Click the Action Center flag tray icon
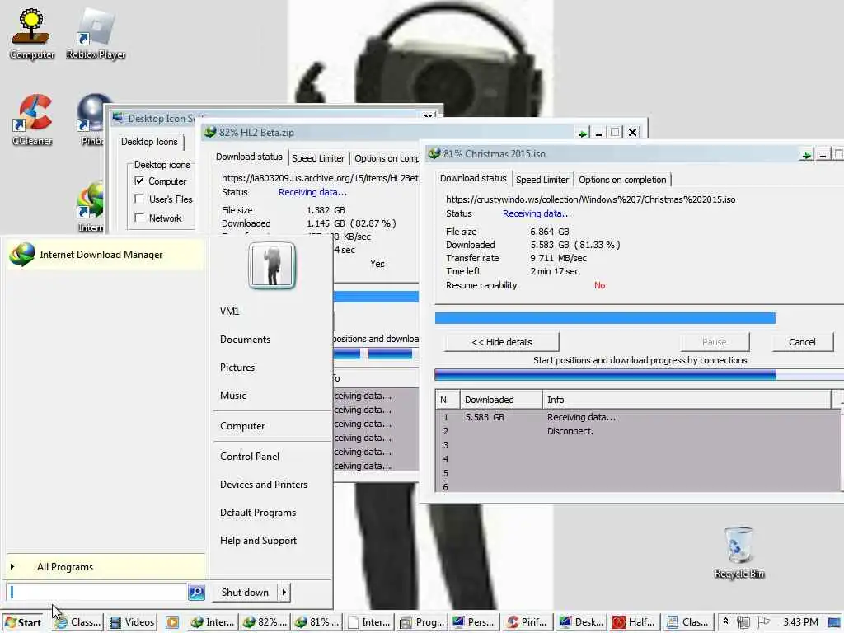The width and height of the screenshot is (844, 633). coord(762,622)
